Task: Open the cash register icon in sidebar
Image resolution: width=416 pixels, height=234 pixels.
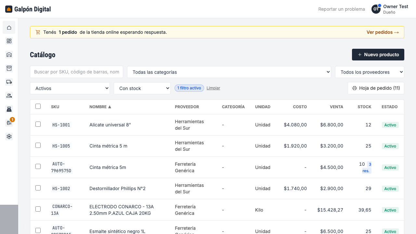Action: pyautogui.click(x=9, y=109)
